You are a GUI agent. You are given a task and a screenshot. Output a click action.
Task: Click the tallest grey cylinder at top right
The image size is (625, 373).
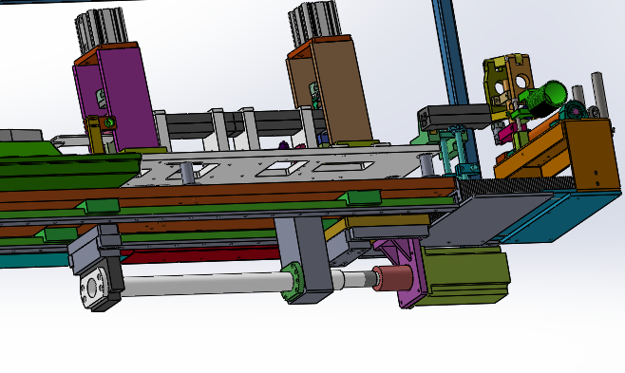point(600,95)
